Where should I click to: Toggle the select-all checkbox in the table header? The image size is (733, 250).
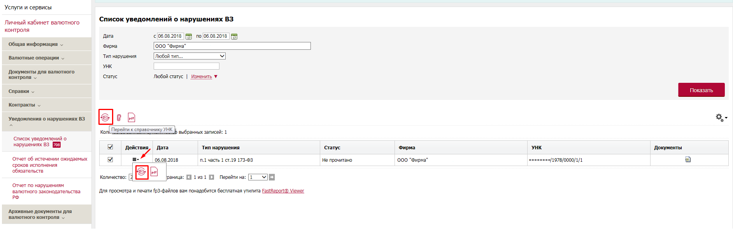tap(110, 147)
